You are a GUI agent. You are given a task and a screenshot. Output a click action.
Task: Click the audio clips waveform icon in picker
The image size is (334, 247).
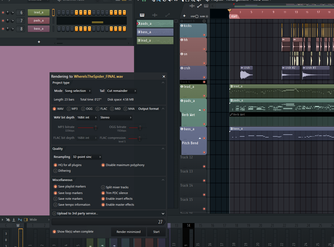tap(154, 15)
